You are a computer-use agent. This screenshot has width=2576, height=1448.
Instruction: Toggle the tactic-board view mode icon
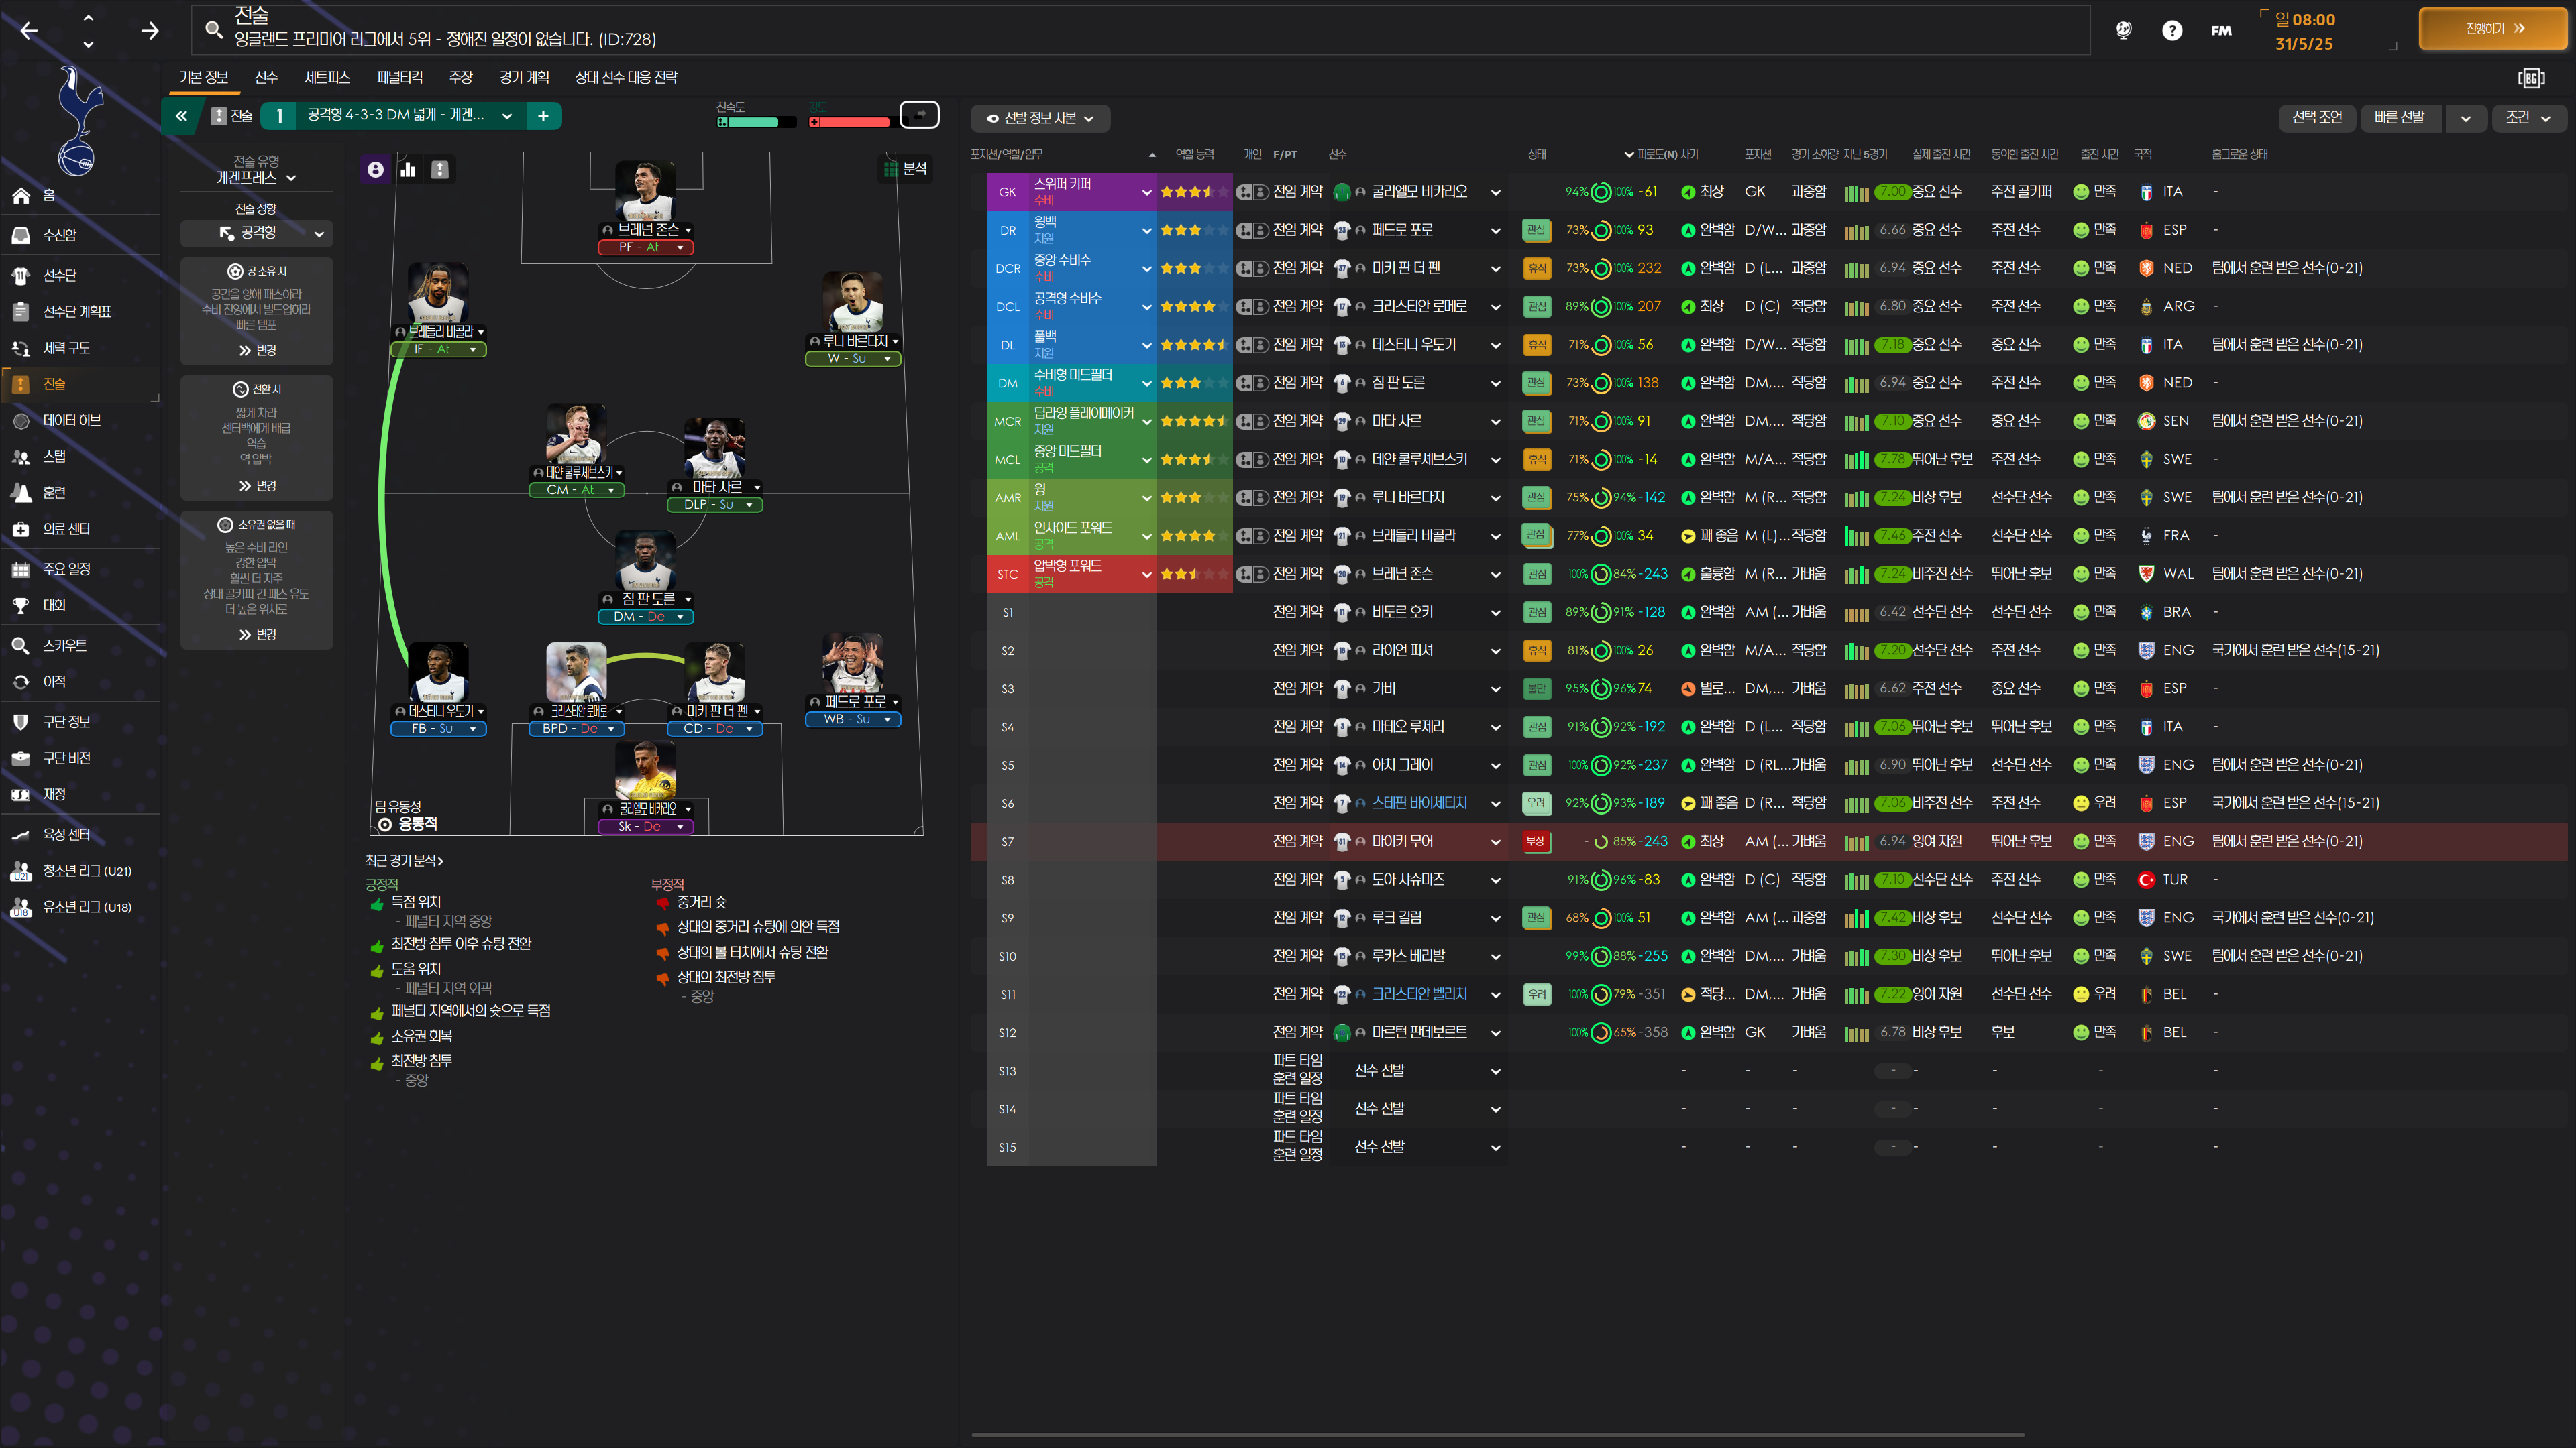[440, 170]
